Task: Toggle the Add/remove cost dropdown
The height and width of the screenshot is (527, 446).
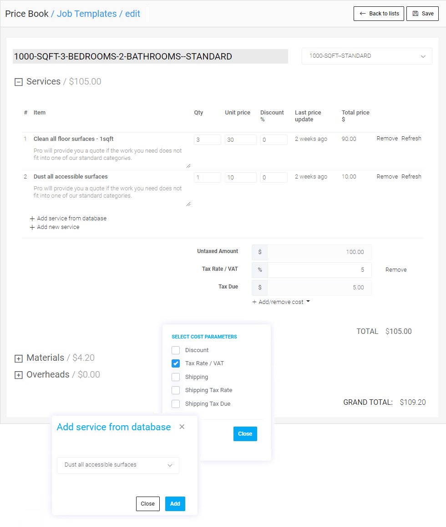Action: click(281, 302)
